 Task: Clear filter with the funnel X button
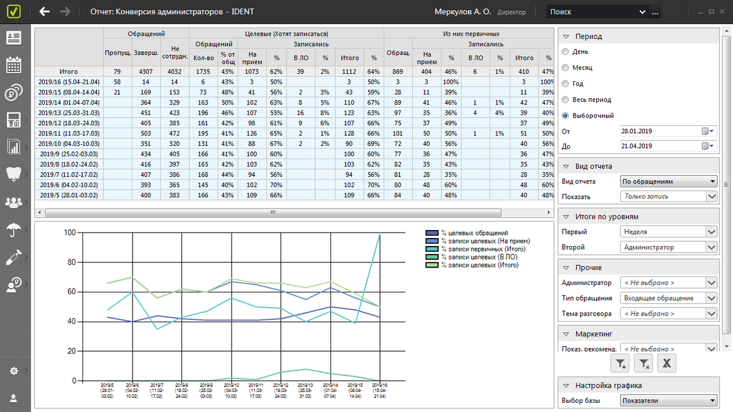[x=644, y=363]
